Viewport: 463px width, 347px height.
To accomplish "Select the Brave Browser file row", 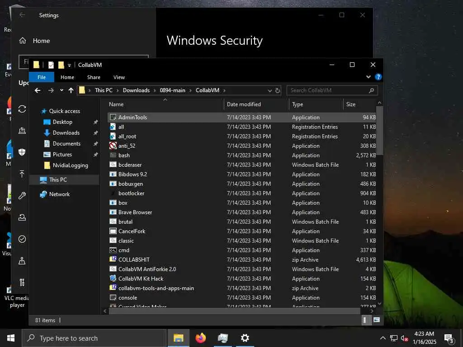I will tap(242, 212).
